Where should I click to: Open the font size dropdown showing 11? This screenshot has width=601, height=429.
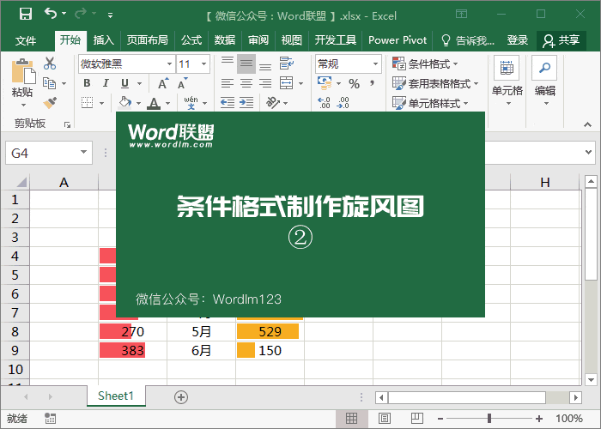(204, 64)
